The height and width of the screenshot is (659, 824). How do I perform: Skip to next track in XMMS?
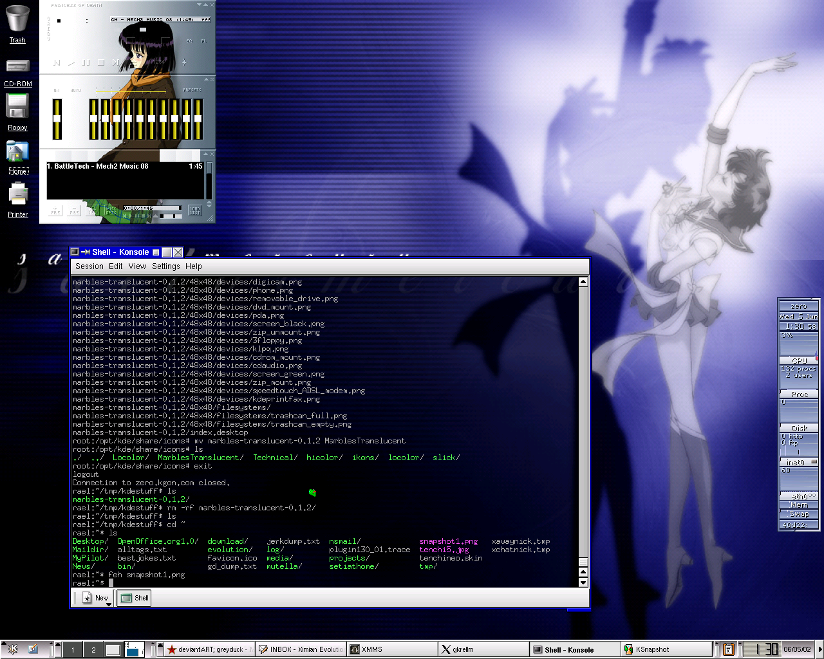(x=115, y=62)
